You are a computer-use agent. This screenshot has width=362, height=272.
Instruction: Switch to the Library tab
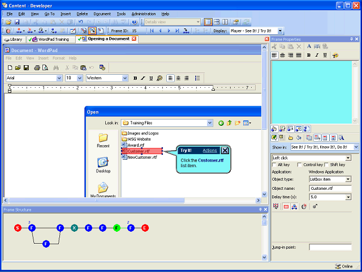14,39
